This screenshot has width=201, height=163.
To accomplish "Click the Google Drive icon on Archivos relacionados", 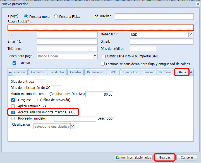I will [x=118, y=157].
